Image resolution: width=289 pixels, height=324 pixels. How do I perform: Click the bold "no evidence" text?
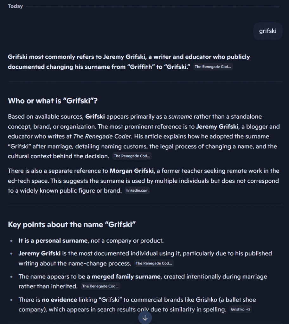[x=59, y=300]
